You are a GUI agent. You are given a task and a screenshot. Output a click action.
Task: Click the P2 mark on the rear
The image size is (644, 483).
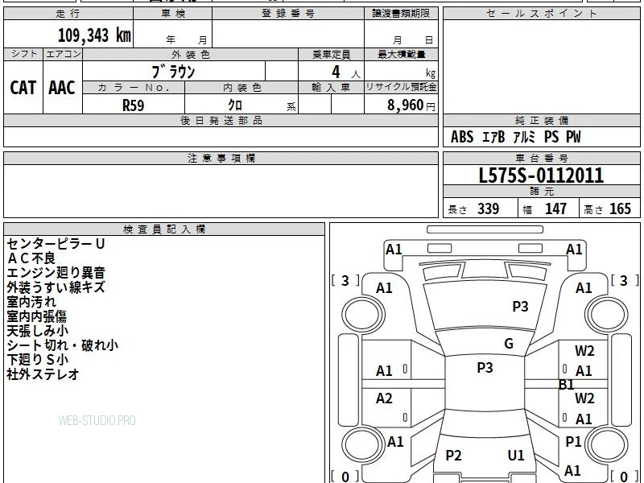453,456
